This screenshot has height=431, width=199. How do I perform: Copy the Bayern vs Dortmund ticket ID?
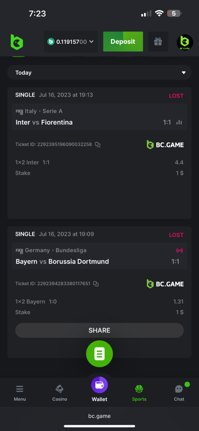click(96, 283)
